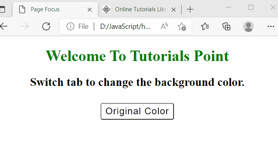Viewport: 278px width, 164px height.
Task: Click the Tutorials Point tab favicon
Action: pos(106,9)
